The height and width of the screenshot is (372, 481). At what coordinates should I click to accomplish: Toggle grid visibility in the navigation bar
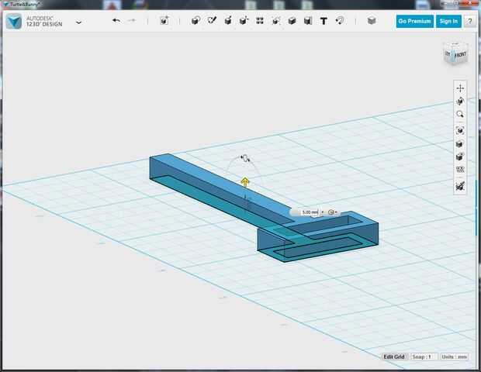coord(460,170)
